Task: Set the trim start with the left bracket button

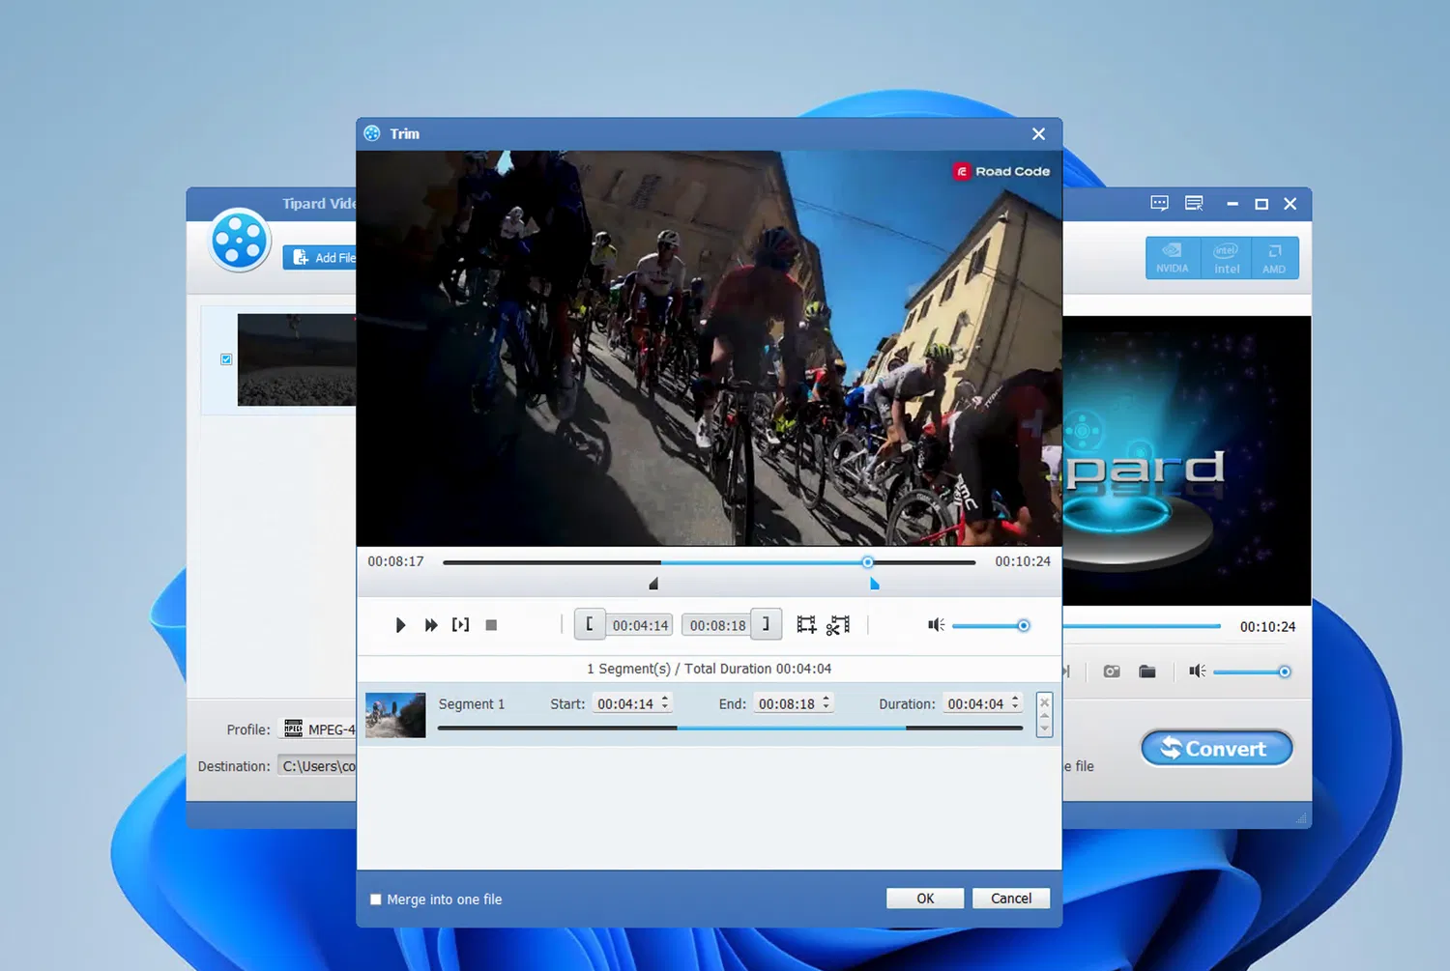Action: point(590,624)
